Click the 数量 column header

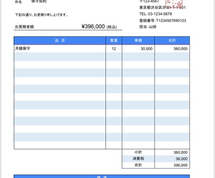pos(114,41)
